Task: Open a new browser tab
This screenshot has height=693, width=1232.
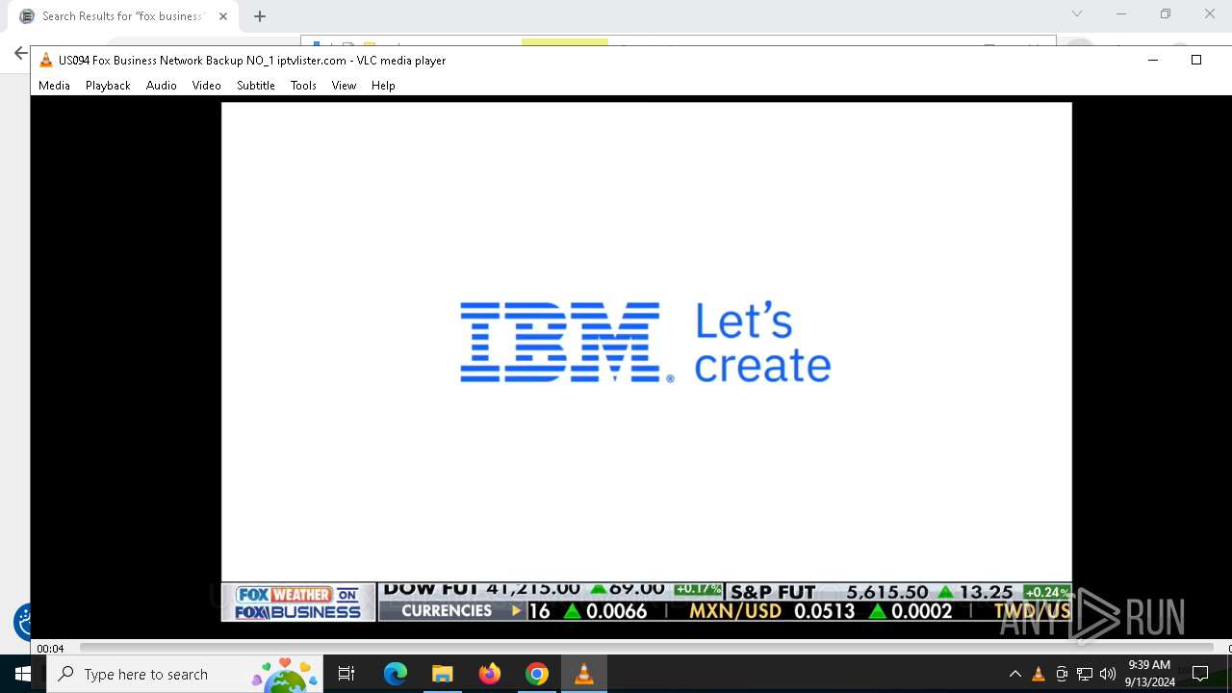Action: [x=260, y=16]
